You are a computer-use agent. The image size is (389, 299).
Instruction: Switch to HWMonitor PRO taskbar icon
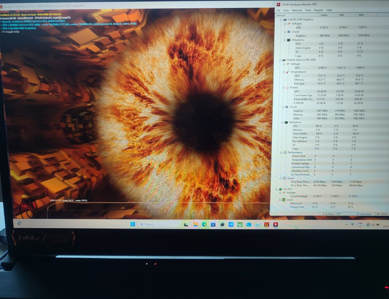pos(276,225)
